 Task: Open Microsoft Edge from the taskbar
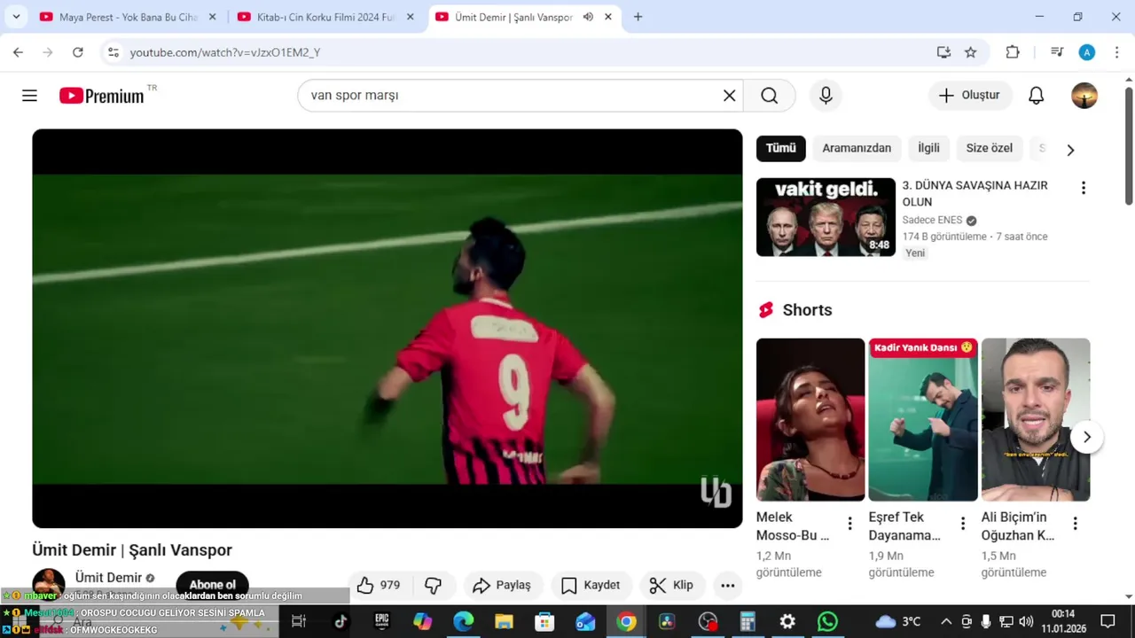[464, 621]
